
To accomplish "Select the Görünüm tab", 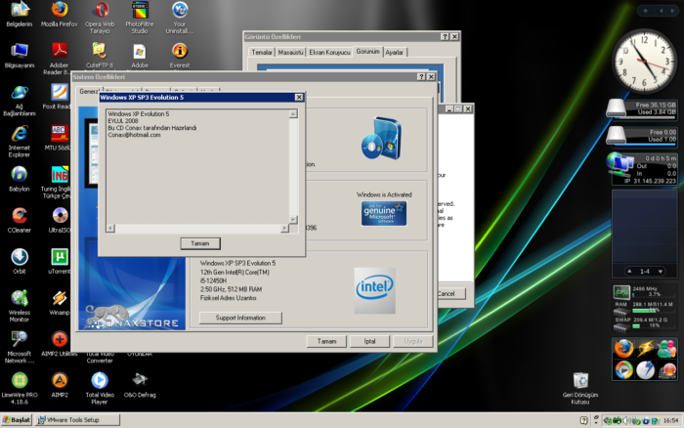I will point(367,52).
